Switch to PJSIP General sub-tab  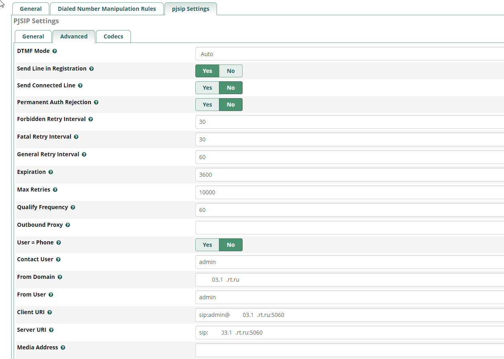[x=33, y=36]
